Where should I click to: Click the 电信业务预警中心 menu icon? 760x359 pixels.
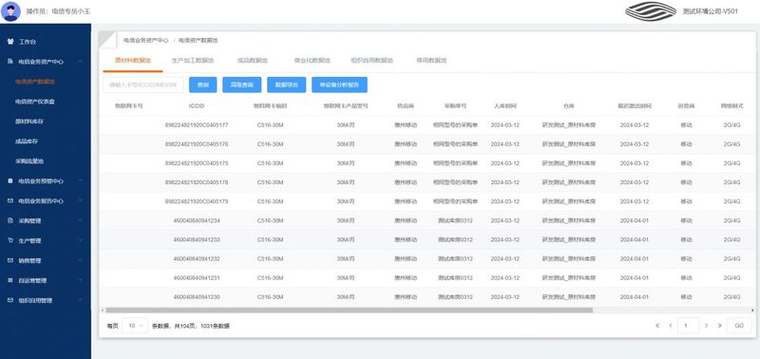(10, 180)
